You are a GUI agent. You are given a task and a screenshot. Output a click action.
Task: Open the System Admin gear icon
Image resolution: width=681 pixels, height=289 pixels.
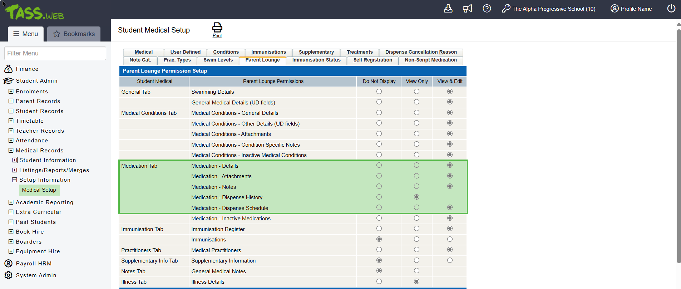click(9, 275)
